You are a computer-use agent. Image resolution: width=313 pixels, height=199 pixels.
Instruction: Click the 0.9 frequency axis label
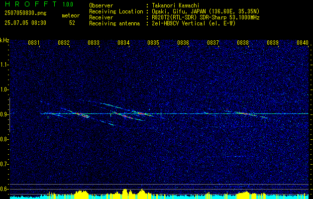tap(4, 114)
